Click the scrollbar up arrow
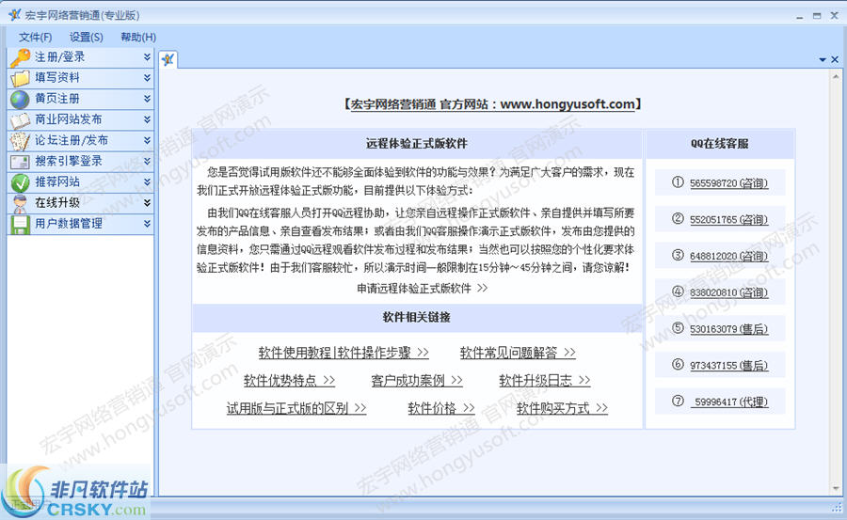This screenshot has width=847, height=520. coord(836,77)
